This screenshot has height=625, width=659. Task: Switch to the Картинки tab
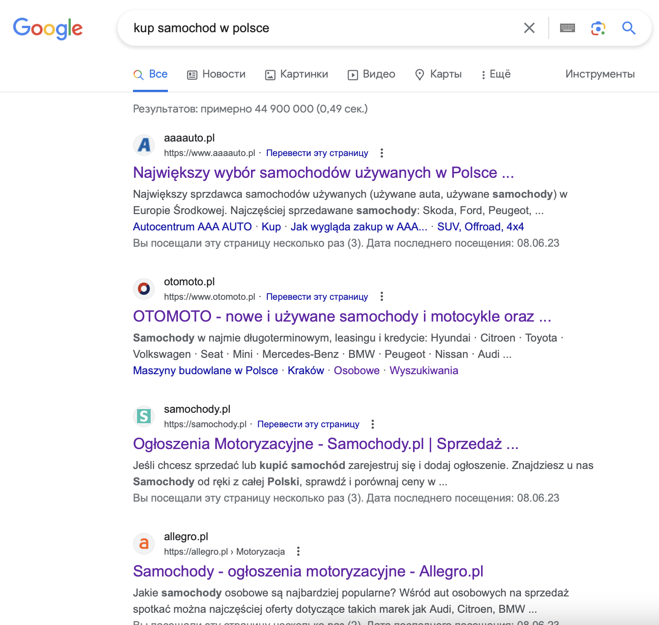coord(297,74)
